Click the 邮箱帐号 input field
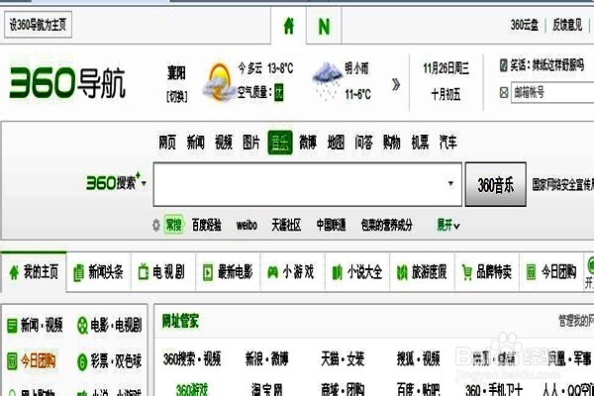 [x=552, y=92]
